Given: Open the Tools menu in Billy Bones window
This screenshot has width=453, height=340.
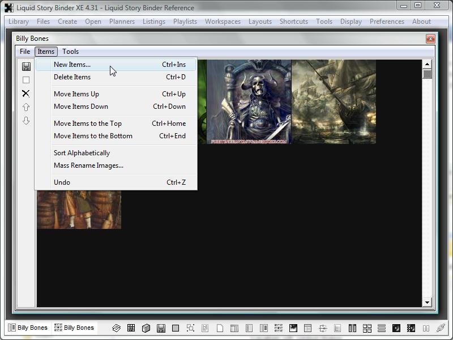Looking at the screenshot, I should tap(71, 52).
